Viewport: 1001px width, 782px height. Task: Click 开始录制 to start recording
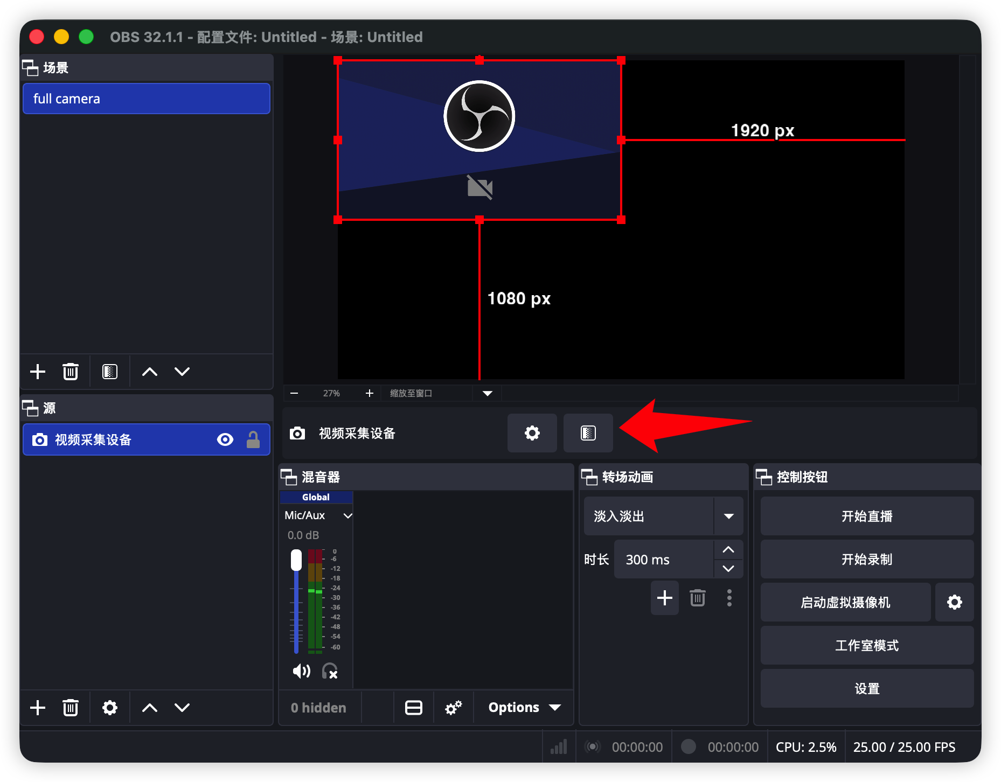point(866,560)
